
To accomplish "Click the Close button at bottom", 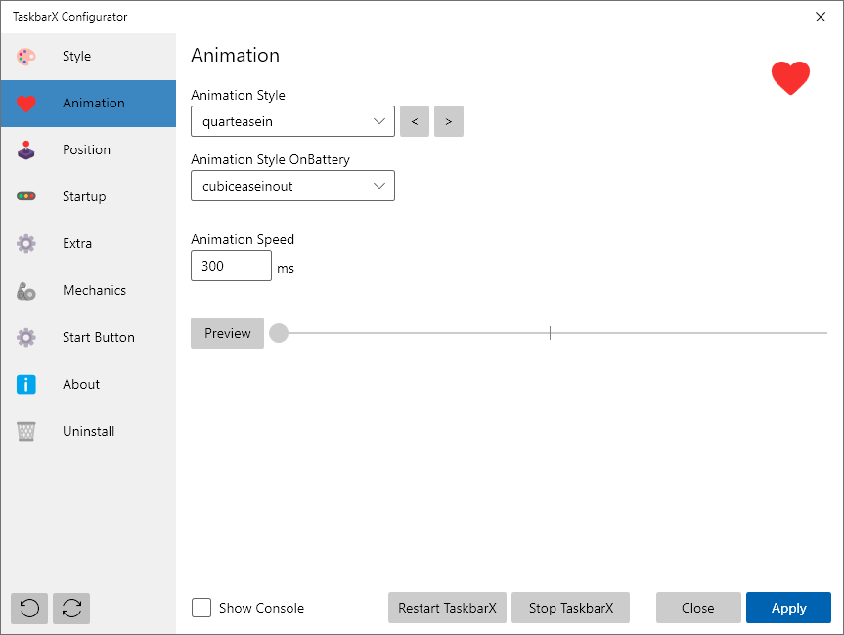I will 698,608.
